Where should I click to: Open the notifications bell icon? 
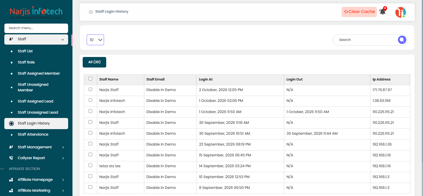pos(382,12)
